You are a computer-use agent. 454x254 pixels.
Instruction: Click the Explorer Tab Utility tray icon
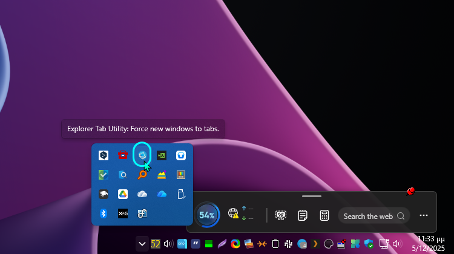(142, 155)
